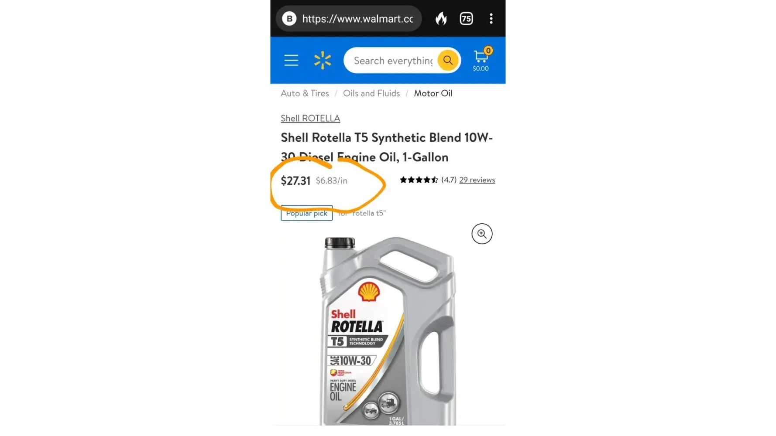Go to Oils and Fluids breadcrumb
776x436 pixels.
click(371, 93)
